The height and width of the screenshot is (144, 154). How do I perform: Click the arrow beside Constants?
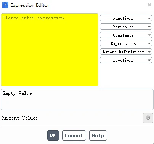(x=149, y=35)
